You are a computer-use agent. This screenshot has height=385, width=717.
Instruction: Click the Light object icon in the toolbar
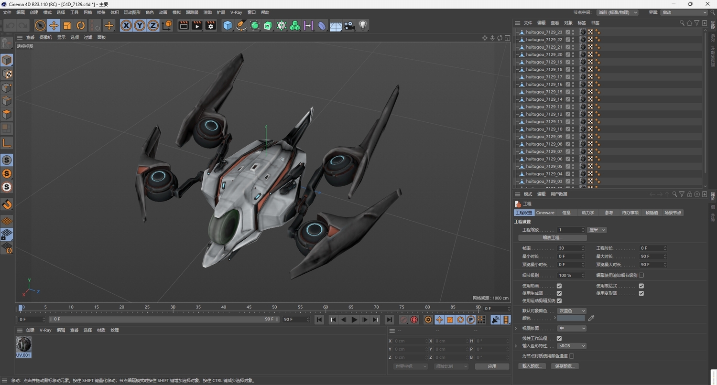pyautogui.click(x=363, y=26)
